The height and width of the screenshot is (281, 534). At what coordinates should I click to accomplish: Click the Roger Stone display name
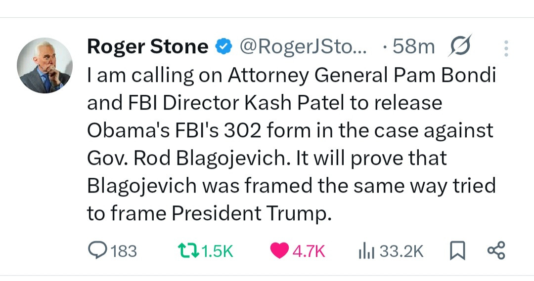[x=147, y=47]
